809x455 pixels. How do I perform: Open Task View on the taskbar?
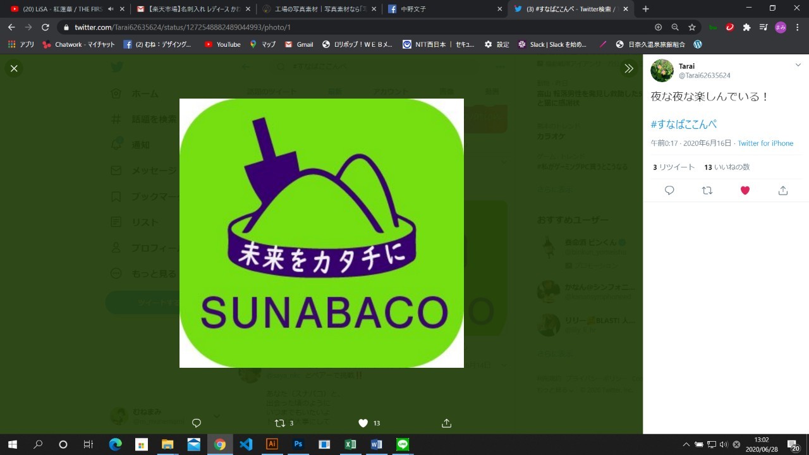coord(88,444)
